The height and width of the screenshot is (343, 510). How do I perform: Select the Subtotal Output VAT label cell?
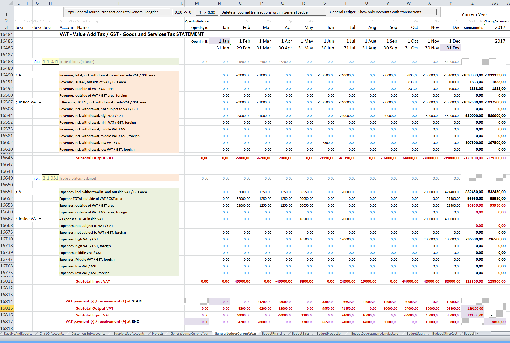coord(95,158)
